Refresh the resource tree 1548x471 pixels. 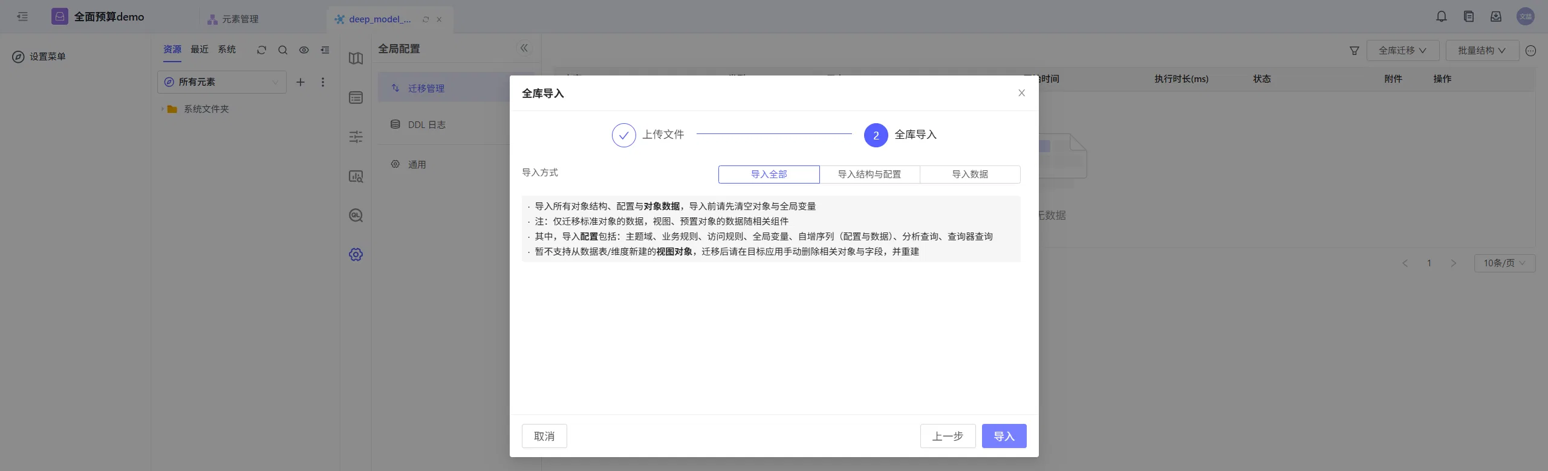coord(261,50)
